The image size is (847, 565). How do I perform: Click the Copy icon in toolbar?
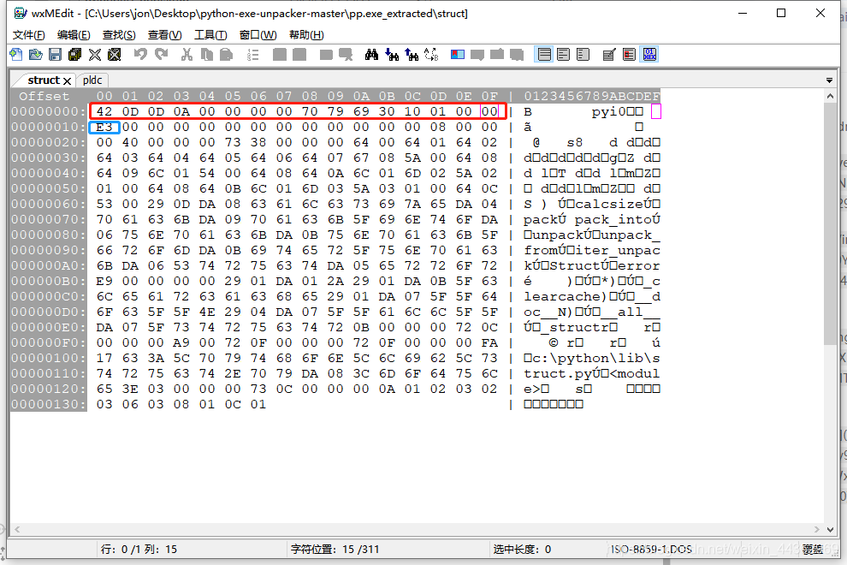click(x=206, y=54)
